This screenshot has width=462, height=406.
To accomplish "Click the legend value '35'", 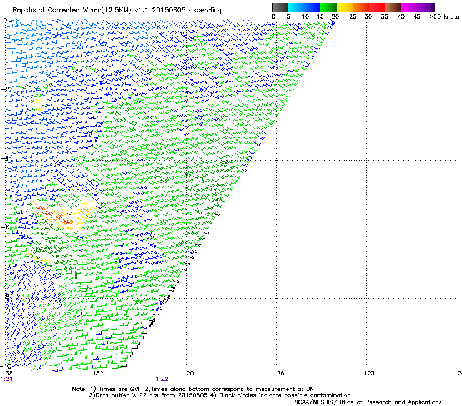I will point(385,17).
